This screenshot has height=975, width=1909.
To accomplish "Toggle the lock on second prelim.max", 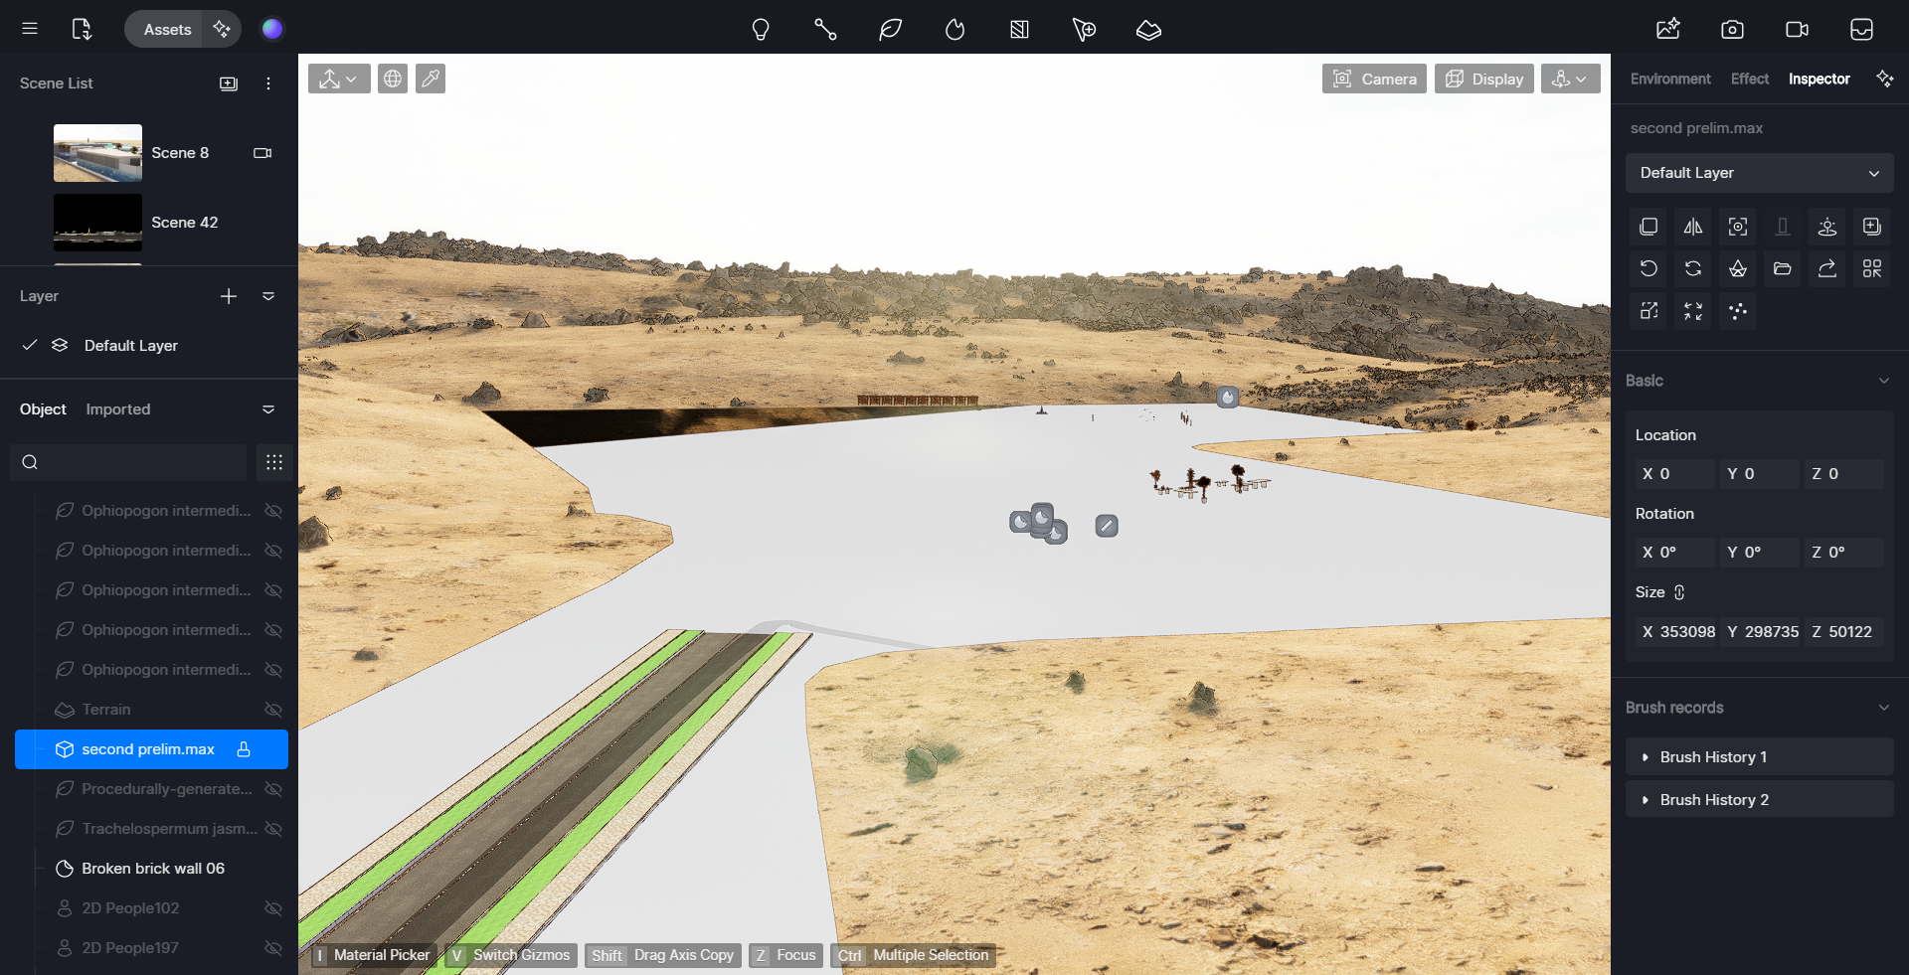I will 244,749.
